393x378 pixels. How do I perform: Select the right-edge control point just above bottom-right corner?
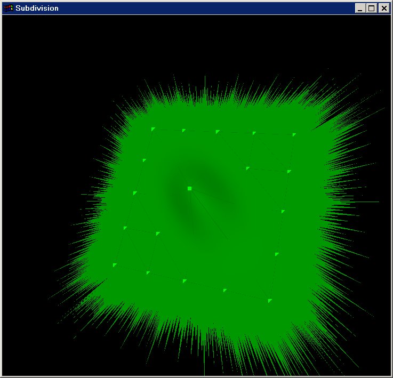tap(277, 254)
